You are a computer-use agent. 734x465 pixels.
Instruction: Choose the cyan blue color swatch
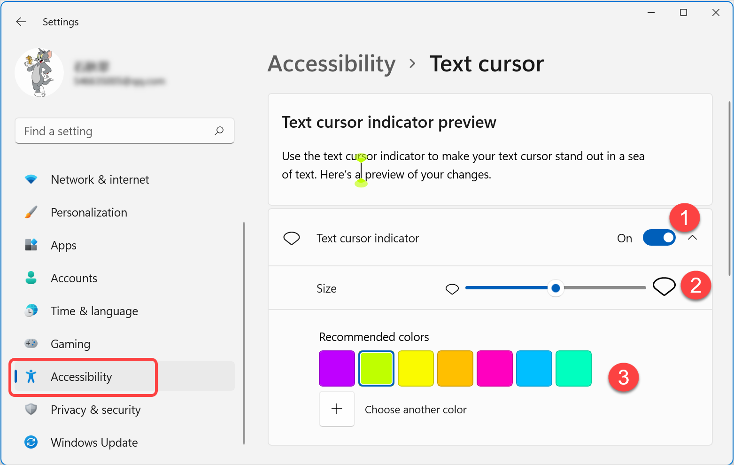534,369
